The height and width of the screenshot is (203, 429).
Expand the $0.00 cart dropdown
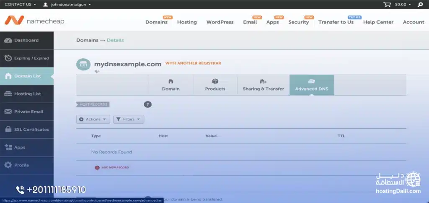point(403,4)
